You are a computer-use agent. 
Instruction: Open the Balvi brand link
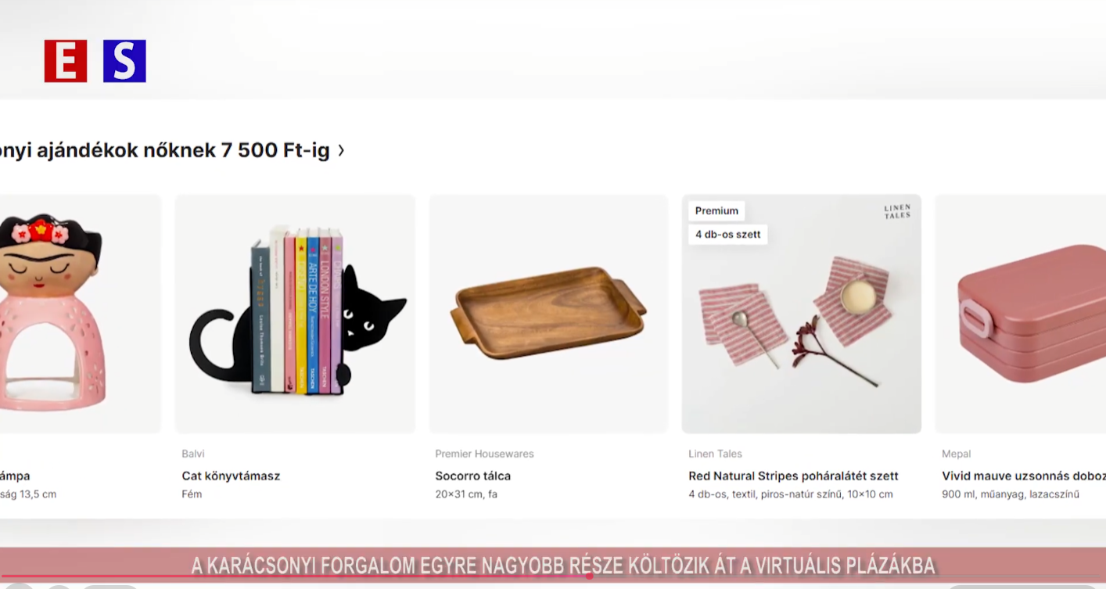tap(193, 454)
